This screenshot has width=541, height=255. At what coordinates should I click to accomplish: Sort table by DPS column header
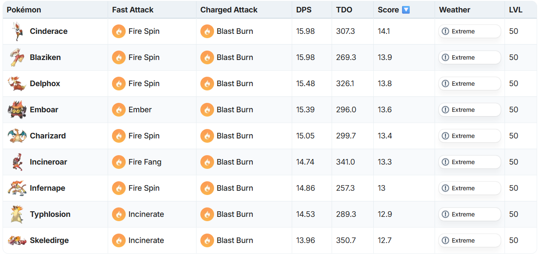[x=304, y=10]
